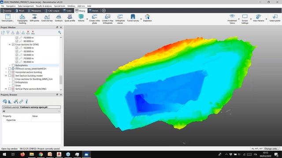The image size is (282, 158).
Task: Click the info icon in Property Browser
Action: coord(26,101)
